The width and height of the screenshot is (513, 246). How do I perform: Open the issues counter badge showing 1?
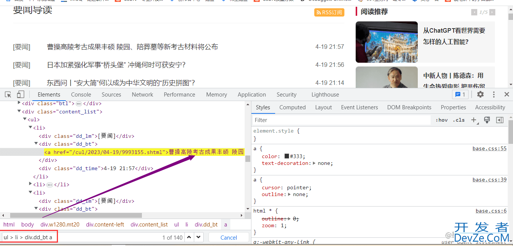(460, 95)
